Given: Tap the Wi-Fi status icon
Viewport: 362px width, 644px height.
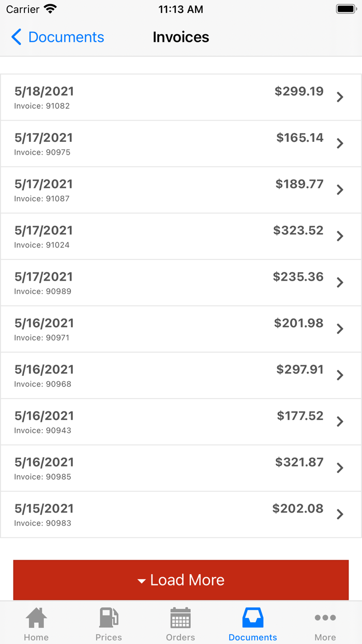Looking at the screenshot, I should coord(50,9).
